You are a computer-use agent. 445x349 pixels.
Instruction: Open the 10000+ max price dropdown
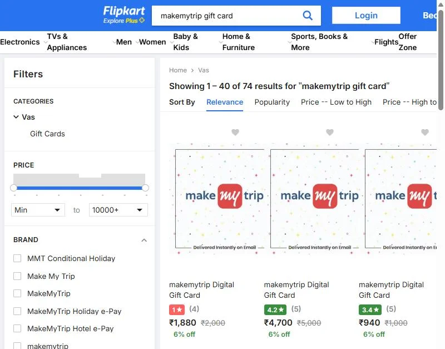pyautogui.click(x=118, y=210)
